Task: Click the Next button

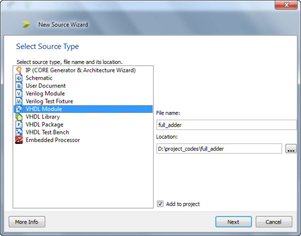Action: (233, 222)
